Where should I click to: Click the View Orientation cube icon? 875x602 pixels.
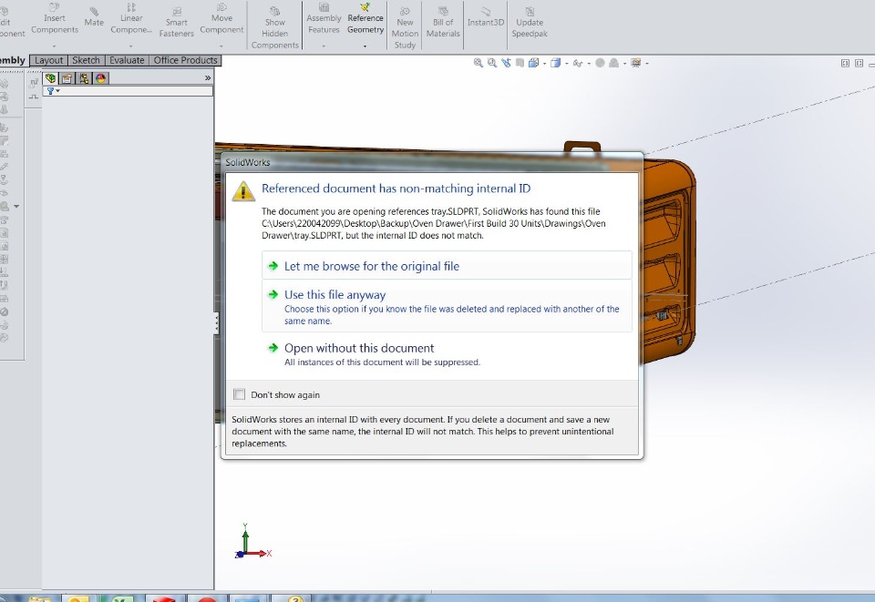533,63
